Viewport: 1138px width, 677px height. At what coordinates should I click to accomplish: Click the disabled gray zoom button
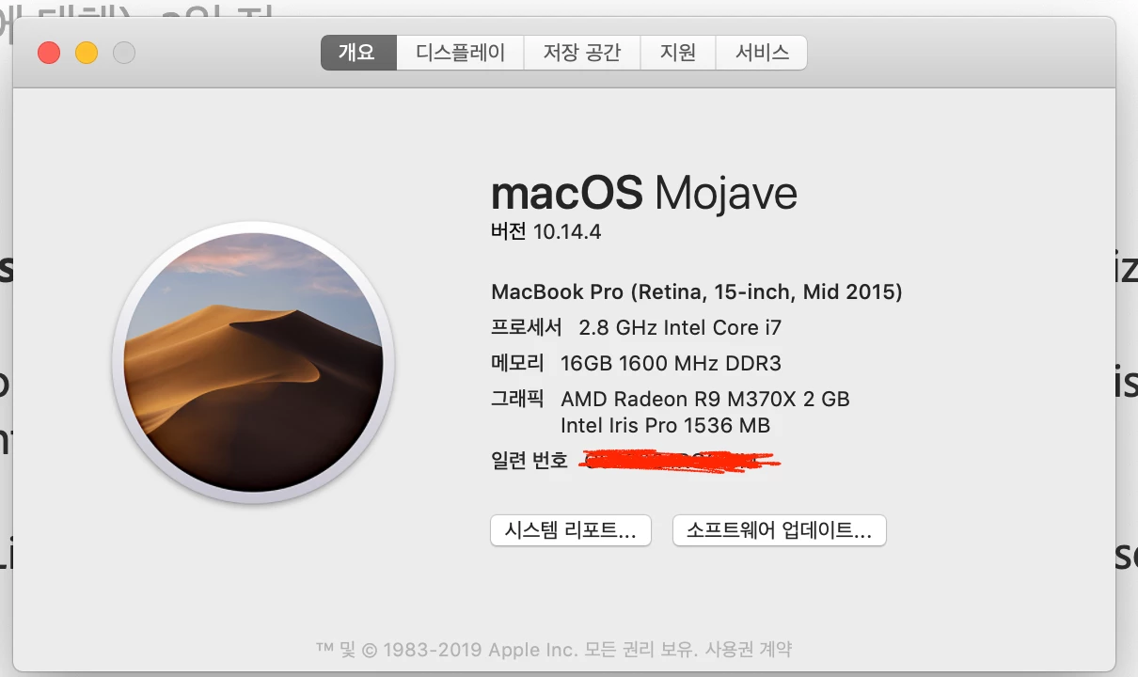(124, 53)
